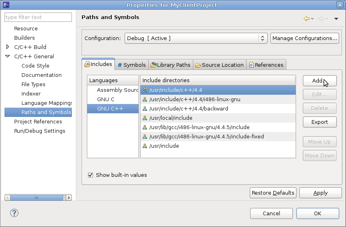Viewport: 346px width, 227px height.
Task: Collapse the C/C++ General tree node
Action: point(7,56)
